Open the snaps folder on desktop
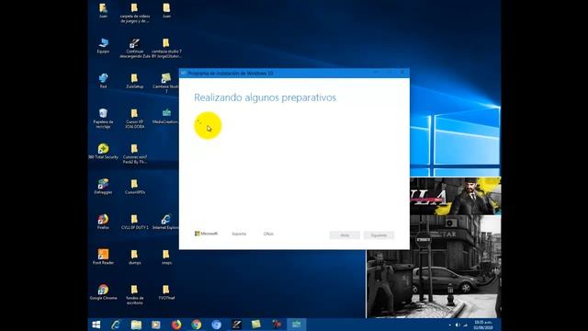Screen dimensions: 588x331 click(x=166, y=257)
